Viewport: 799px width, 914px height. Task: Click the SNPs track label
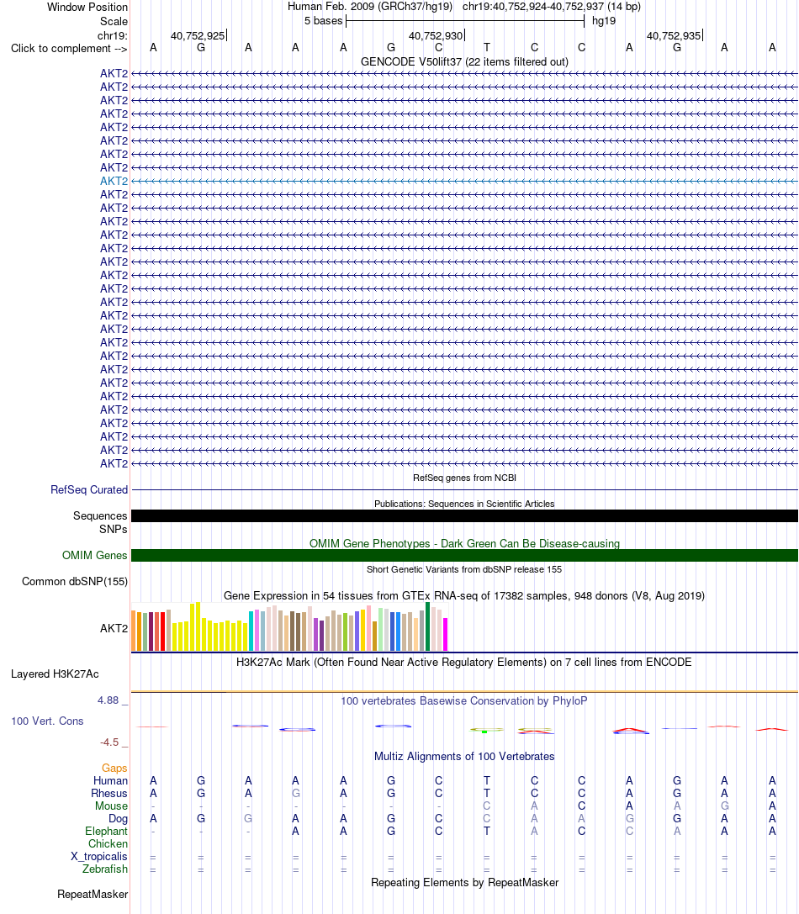tap(114, 529)
